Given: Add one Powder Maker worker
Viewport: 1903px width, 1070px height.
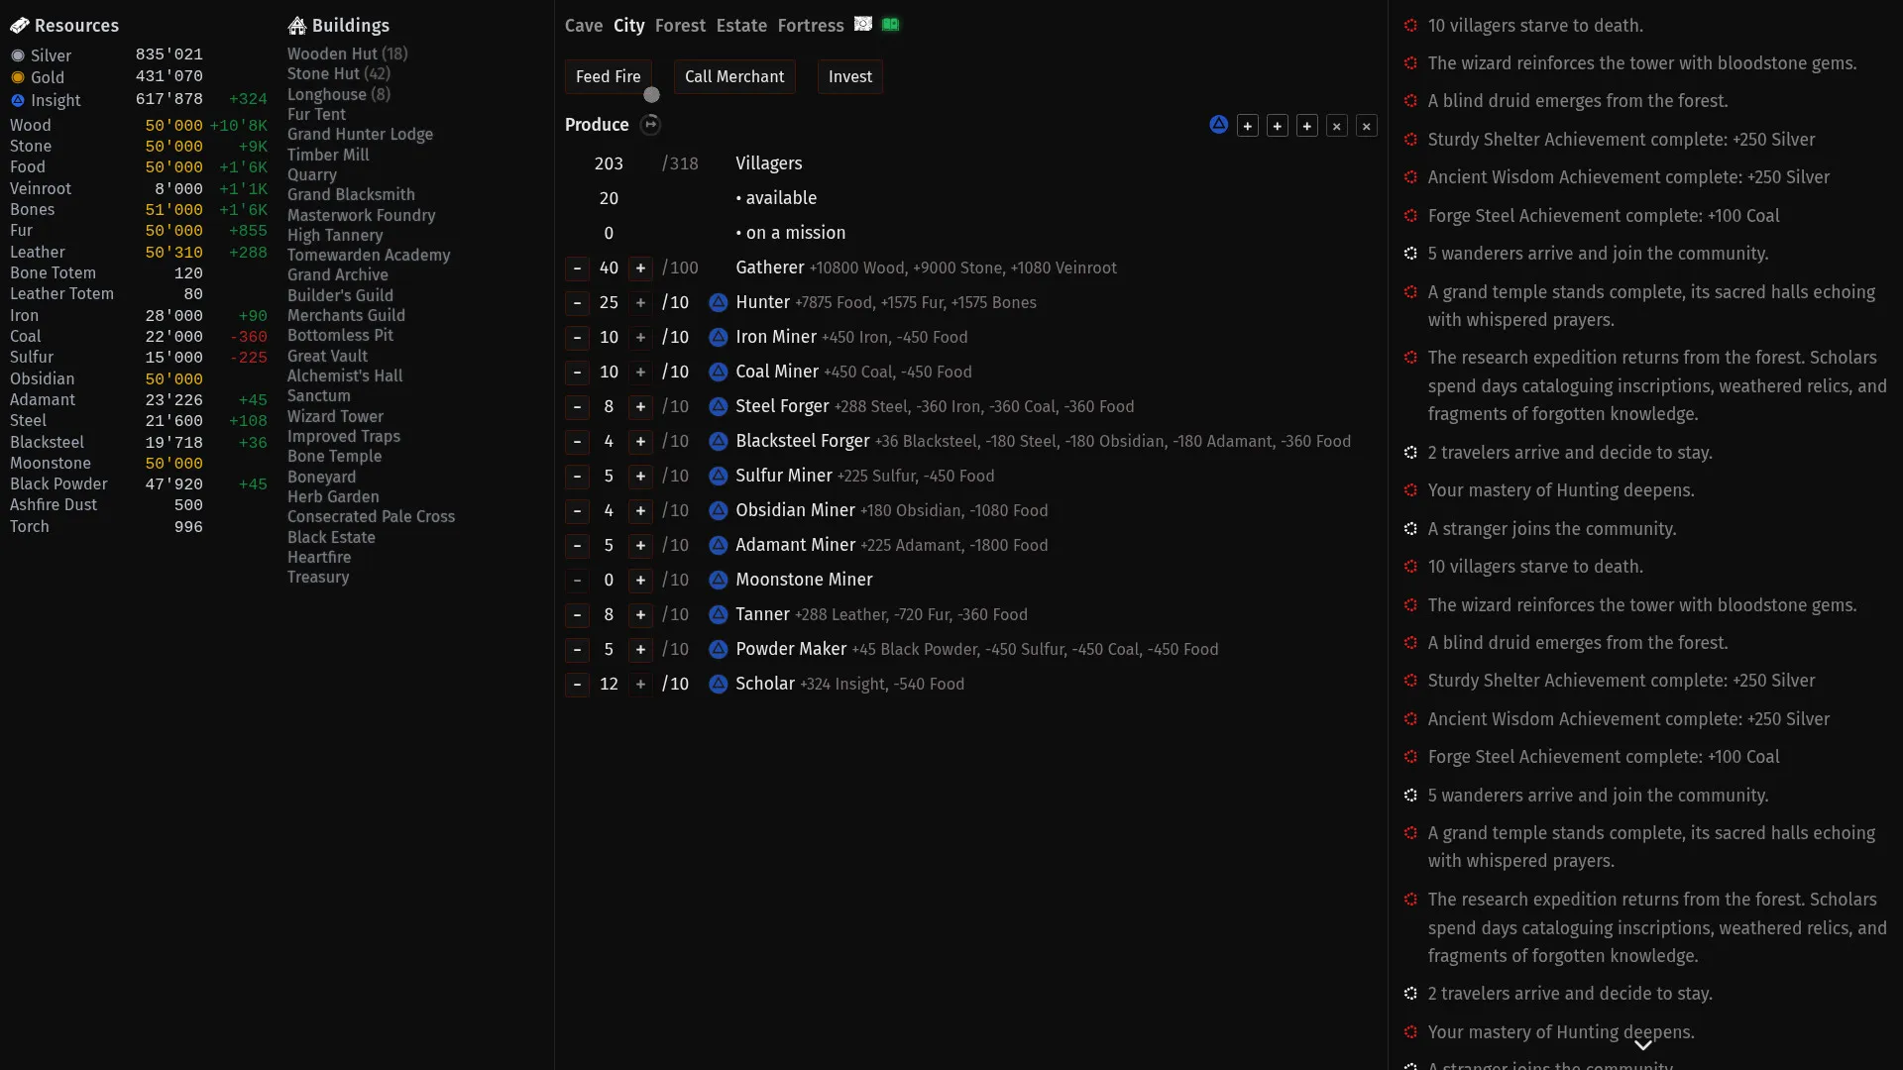Looking at the screenshot, I should coord(640,649).
